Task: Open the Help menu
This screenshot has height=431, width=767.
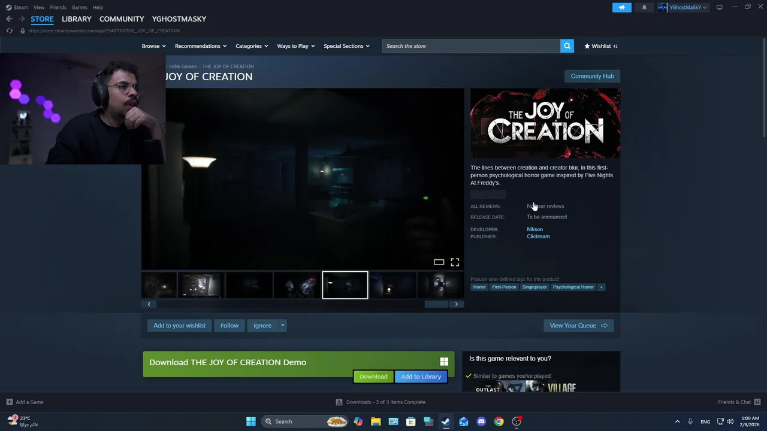Action: (x=98, y=7)
